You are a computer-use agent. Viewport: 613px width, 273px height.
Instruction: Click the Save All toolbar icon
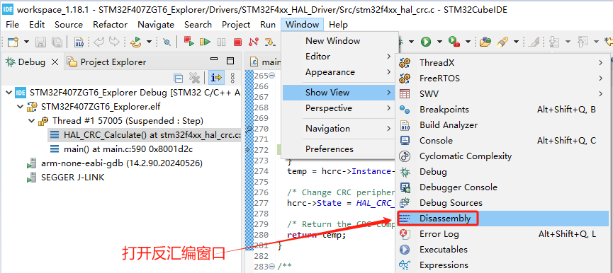click(x=57, y=42)
